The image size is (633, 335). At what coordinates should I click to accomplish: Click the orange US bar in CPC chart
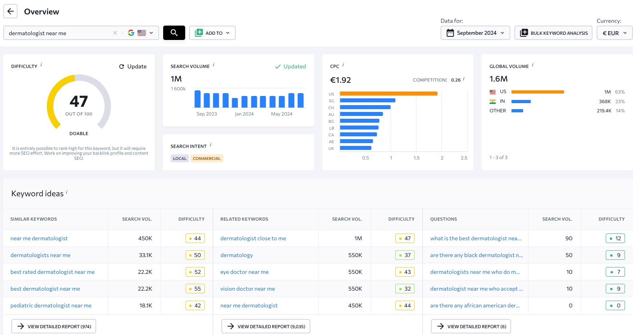[388, 94]
